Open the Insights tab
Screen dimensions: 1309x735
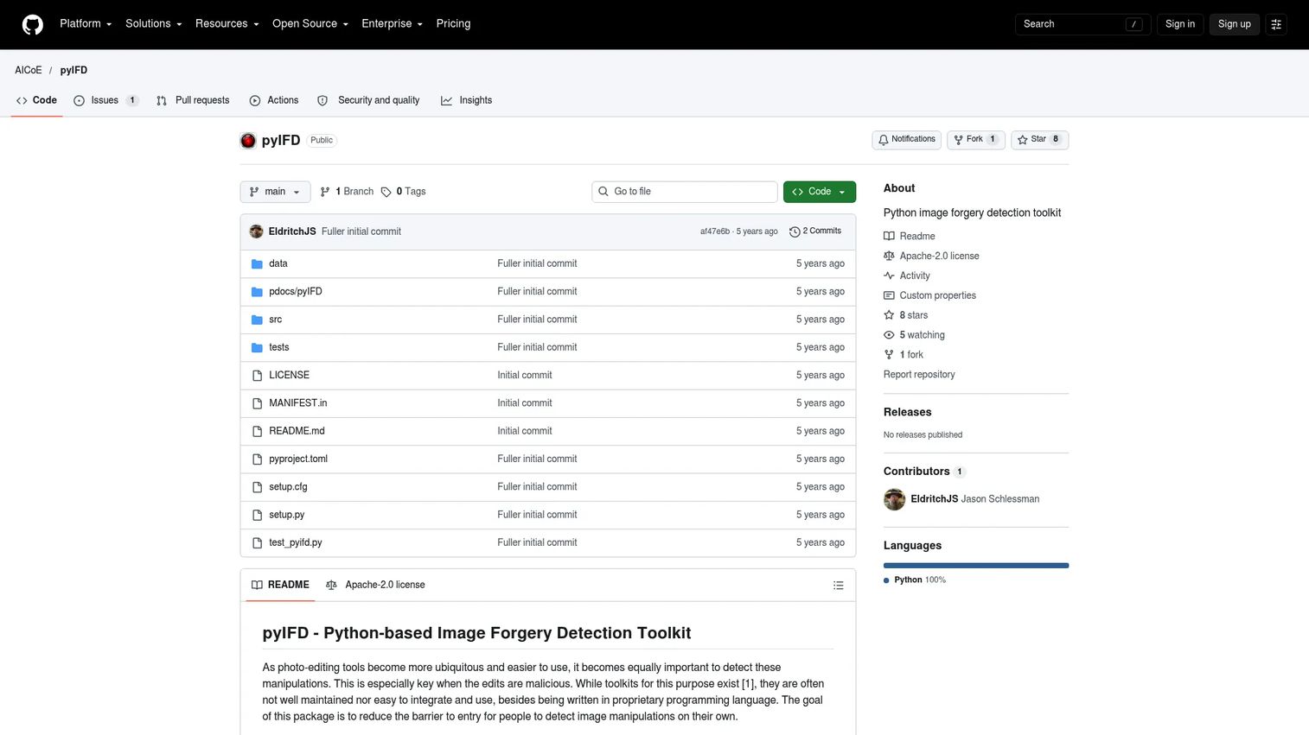(x=467, y=100)
